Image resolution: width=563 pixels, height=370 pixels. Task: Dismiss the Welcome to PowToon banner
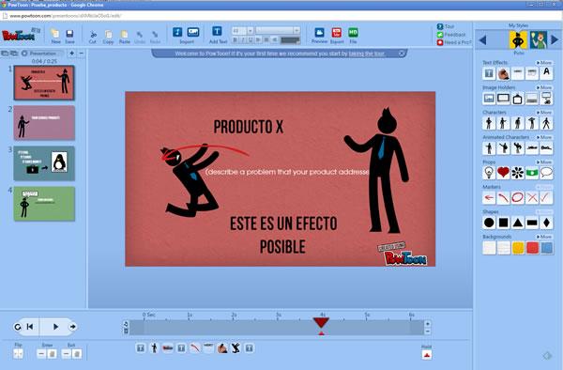(402, 54)
